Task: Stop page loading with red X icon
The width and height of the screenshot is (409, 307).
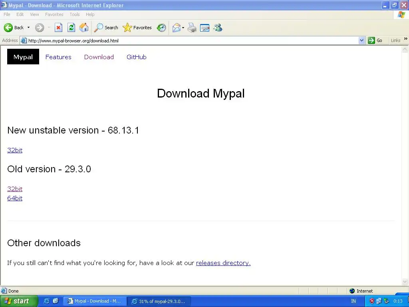Action: pyautogui.click(x=58, y=28)
